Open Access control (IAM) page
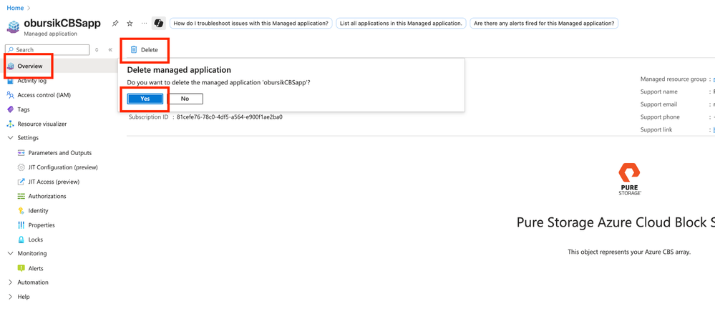The width and height of the screenshot is (715, 311). coord(44,95)
